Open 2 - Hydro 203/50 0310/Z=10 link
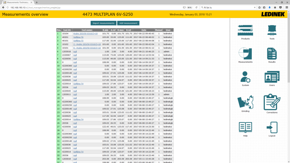The width and height of the screenshot is (290, 163). (87, 44)
